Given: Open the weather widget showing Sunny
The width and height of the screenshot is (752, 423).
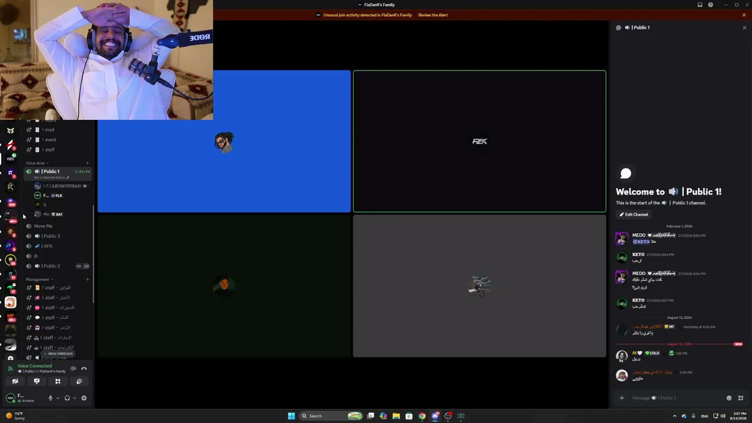Looking at the screenshot, I should point(15,416).
